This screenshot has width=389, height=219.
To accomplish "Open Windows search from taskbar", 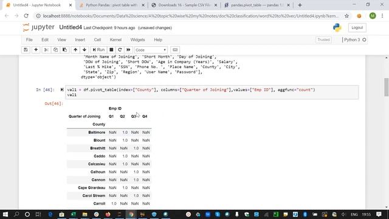I will pyautogui.click(x=16, y=214).
